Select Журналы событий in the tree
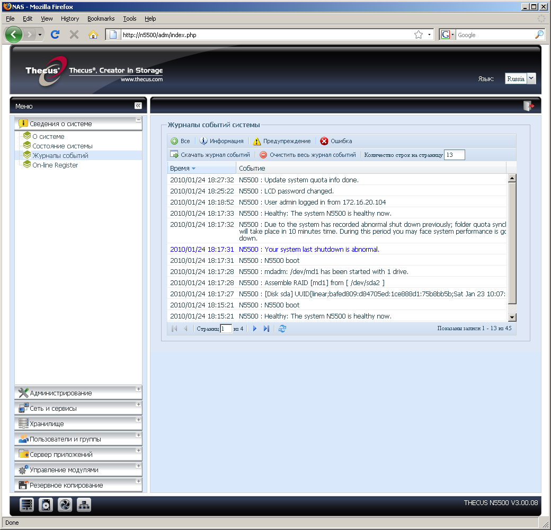The width and height of the screenshot is (551, 530). pos(60,155)
